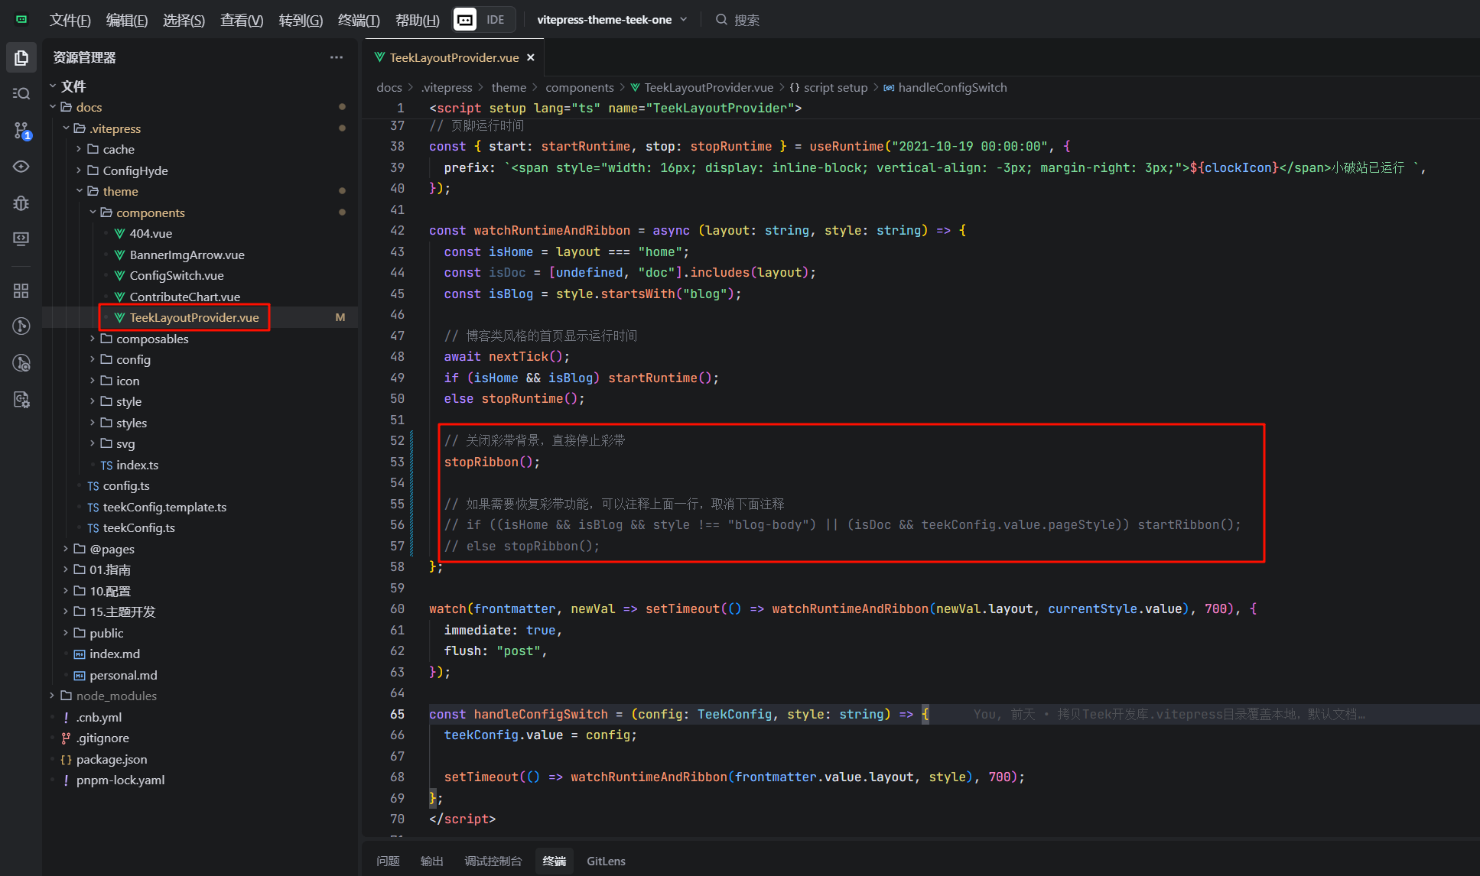Switch to the GitLens panel tab
The height and width of the screenshot is (876, 1480).
606,861
